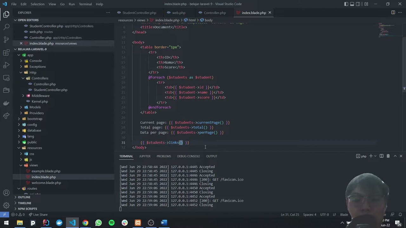Change language mode Blade in status bar
406x228 pixels.
tap(344, 215)
